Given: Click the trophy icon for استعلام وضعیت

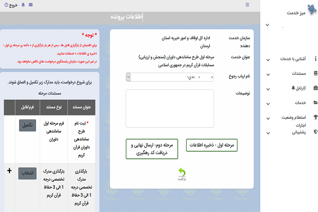Looking at the screenshot, I should coord(315,117).
